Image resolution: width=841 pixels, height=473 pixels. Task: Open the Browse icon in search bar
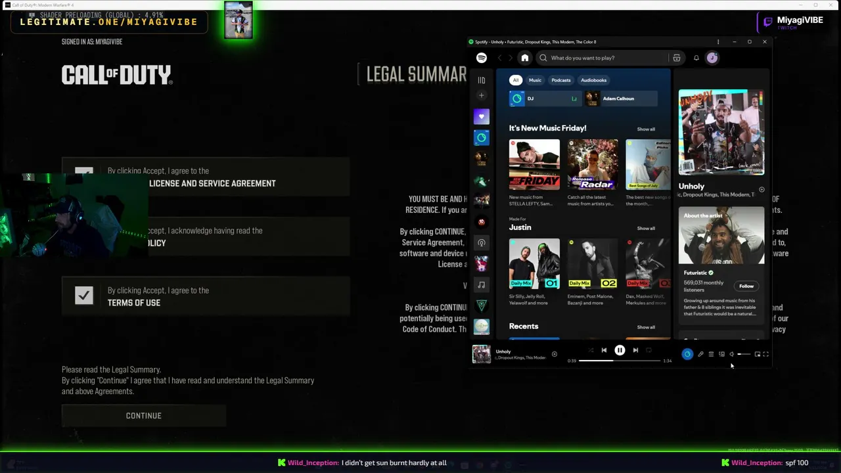point(676,58)
